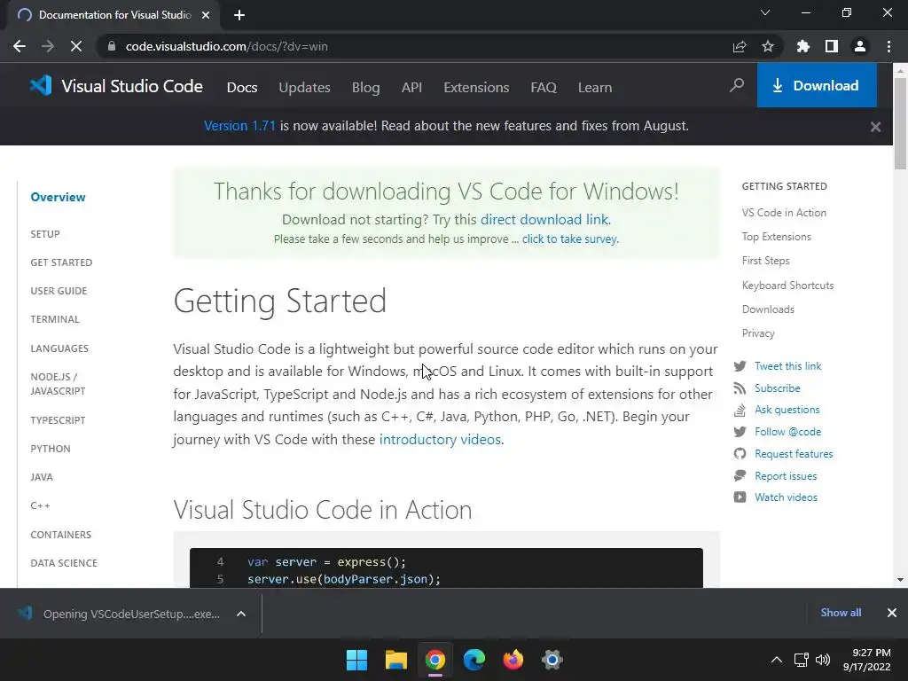The image size is (908, 681).
Task: Select the FAQ navigation item
Action: click(x=544, y=88)
